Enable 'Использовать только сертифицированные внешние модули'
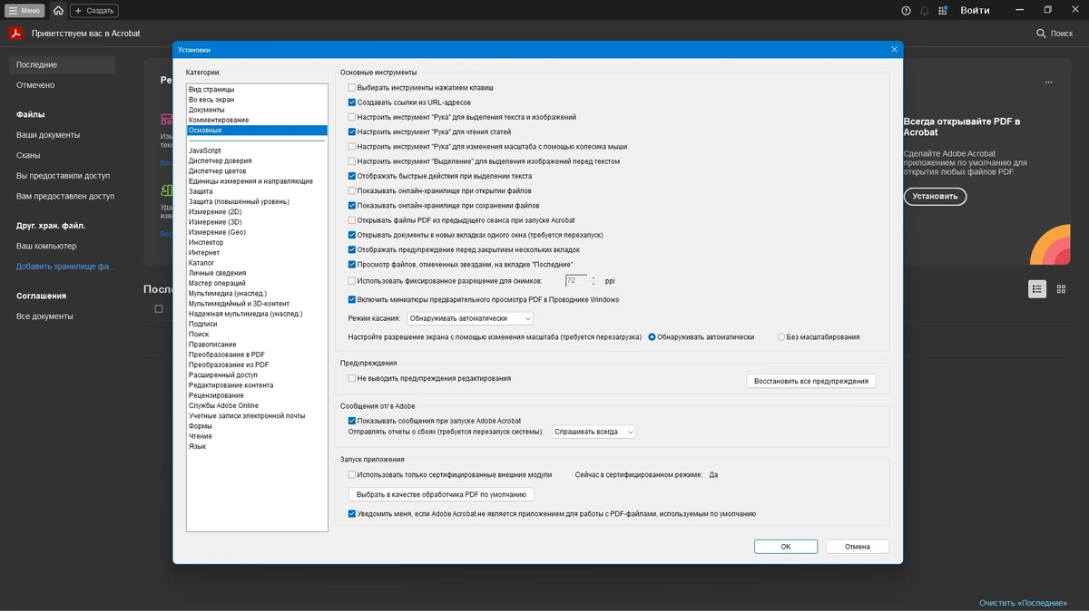Image resolution: width=1089 pixels, height=612 pixels. [x=352, y=474]
